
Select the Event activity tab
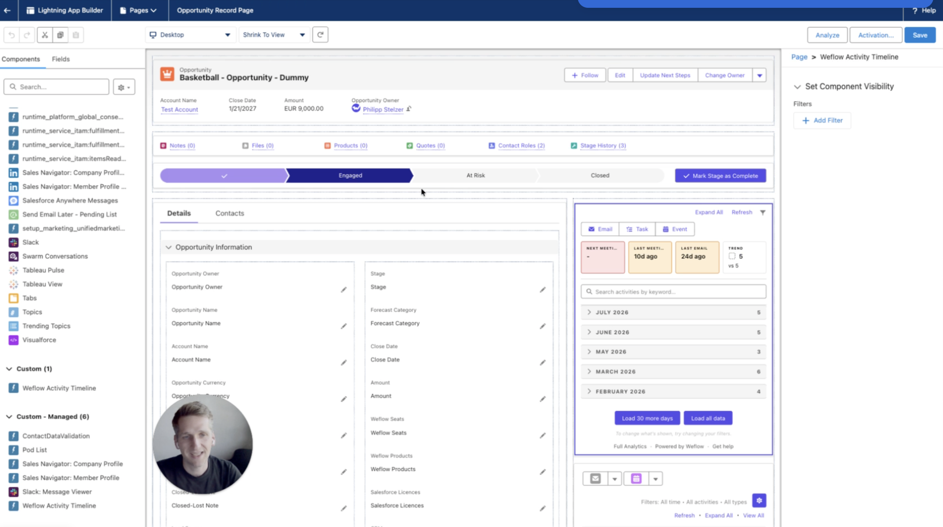coord(675,229)
